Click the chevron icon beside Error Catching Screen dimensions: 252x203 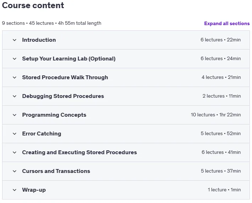tap(15, 134)
